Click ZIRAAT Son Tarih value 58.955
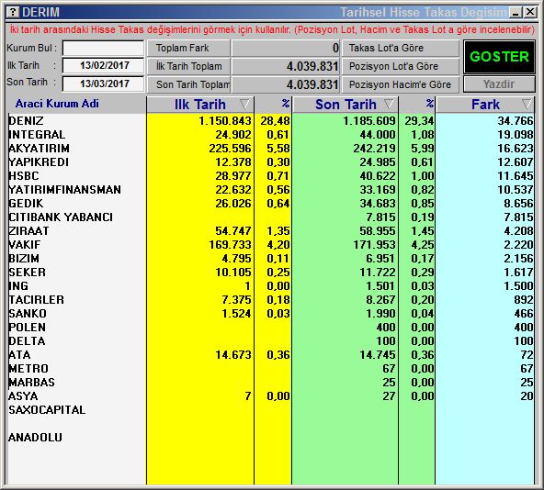Viewport: 544px width, 490px height. [x=378, y=231]
